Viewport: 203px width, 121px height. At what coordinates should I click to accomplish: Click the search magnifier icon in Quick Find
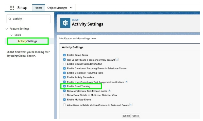pyautogui.click(x=10, y=19)
